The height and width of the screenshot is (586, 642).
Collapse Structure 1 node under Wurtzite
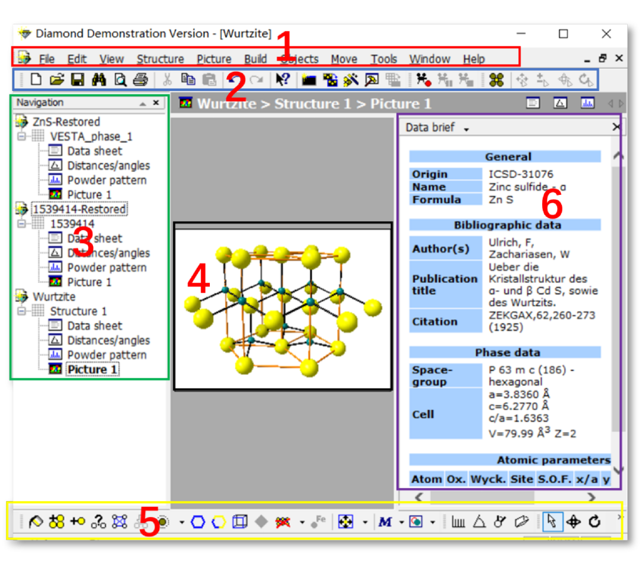coord(23,311)
